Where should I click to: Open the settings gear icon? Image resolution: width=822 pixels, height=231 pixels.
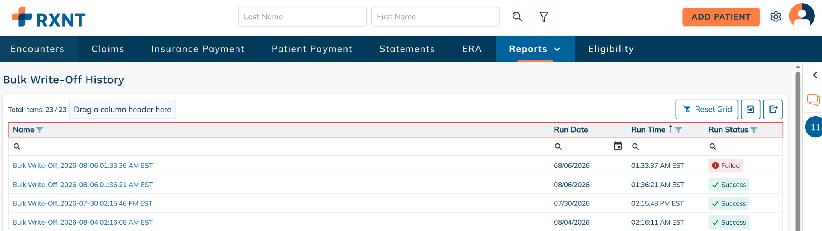tap(776, 17)
